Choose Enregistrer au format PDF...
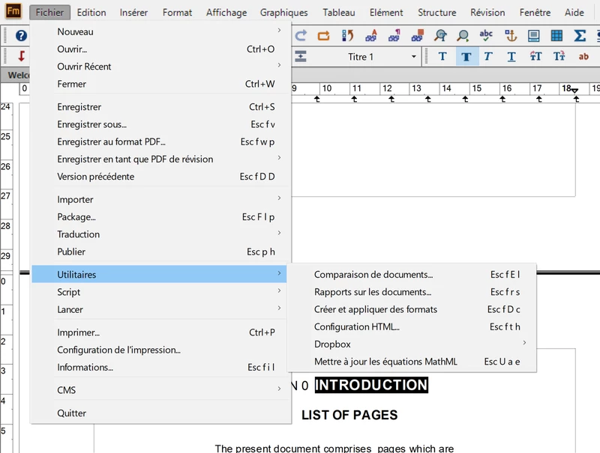The image size is (600, 453). (159, 142)
